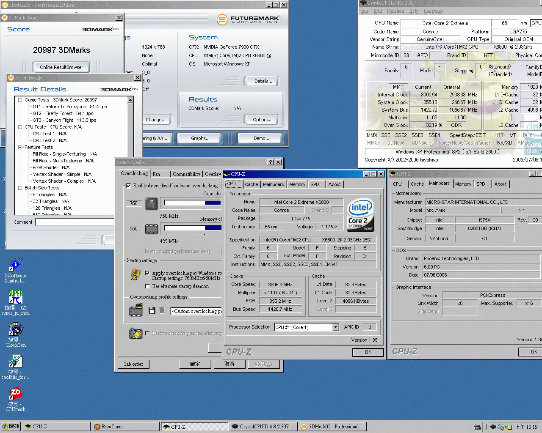Image resolution: width=542 pixels, height=433 pixels.
Task: Click the black chip icon in the system tray
Action: pyautogui.click(x=493, y=427)
